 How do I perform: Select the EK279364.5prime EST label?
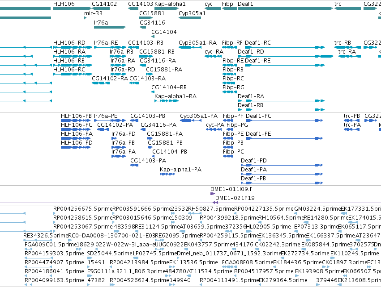283,280
